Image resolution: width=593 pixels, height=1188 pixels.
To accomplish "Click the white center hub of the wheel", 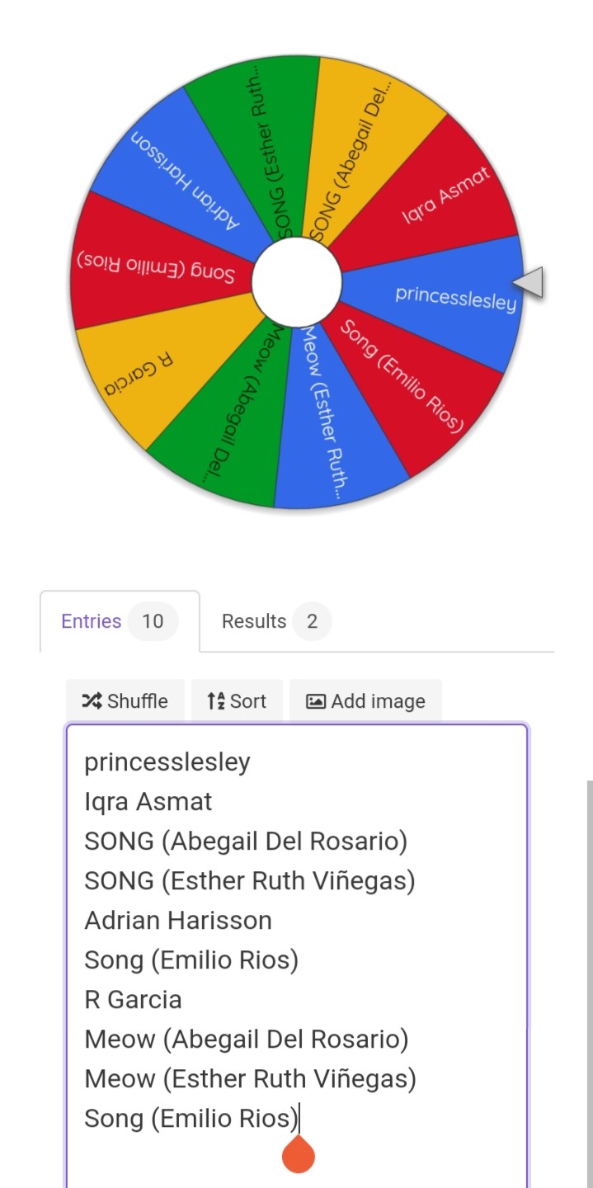I will click(x=297, y=282).
